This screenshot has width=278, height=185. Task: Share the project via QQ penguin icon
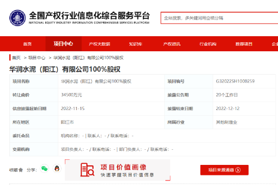click(x=57, y=168)
